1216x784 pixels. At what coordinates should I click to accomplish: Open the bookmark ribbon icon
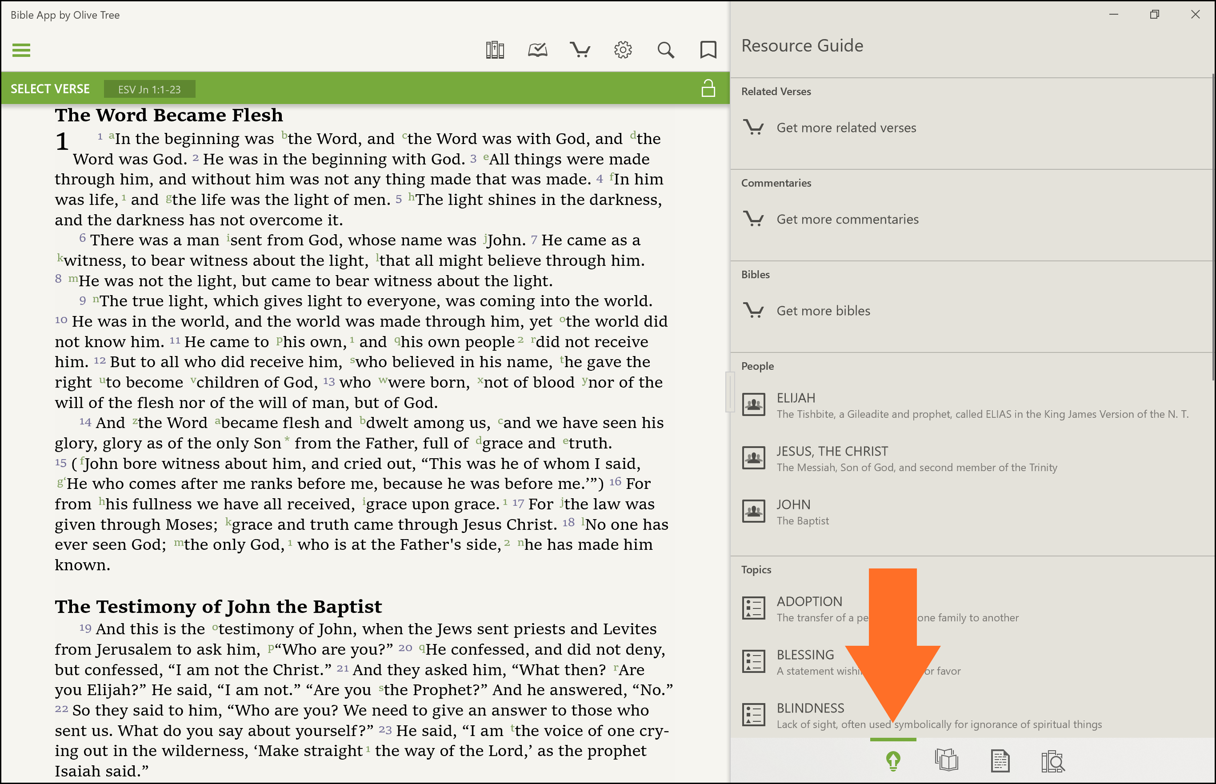[708, 50]
